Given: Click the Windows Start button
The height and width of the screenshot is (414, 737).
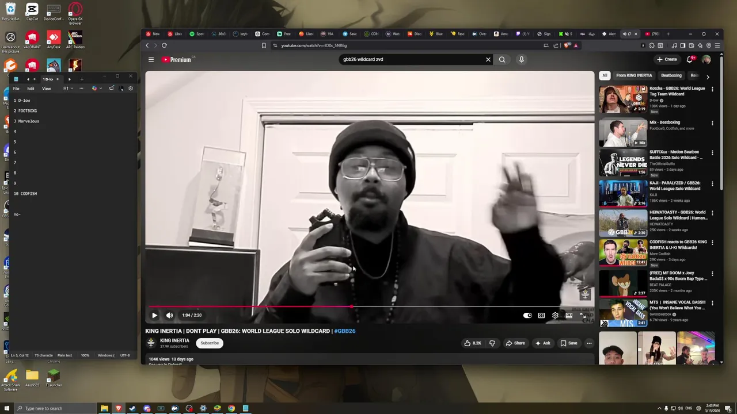Looking at the screenshot, I should [6, 408].
